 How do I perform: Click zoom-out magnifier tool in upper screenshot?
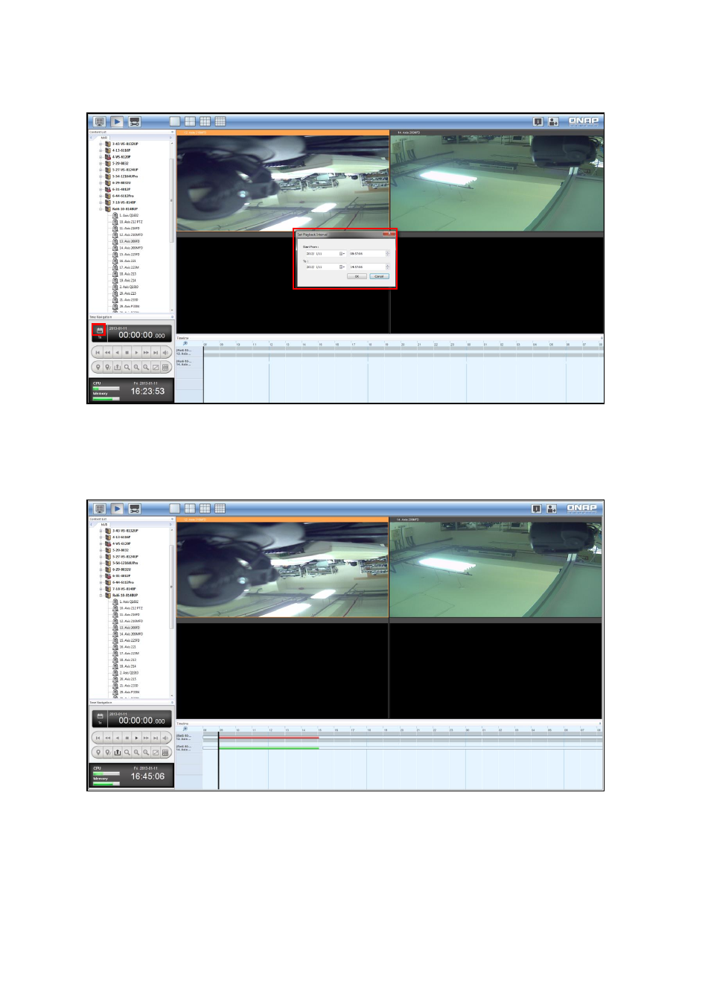[x=146, y=367]
